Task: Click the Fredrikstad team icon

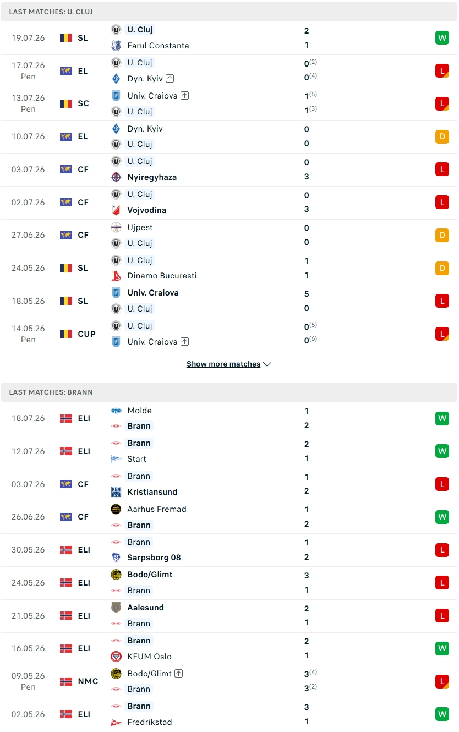Action: click(116, 722)
